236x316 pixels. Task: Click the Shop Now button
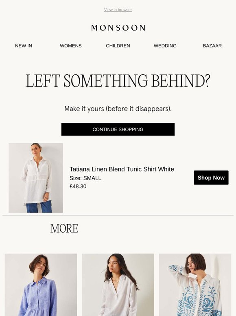[211, 178]
